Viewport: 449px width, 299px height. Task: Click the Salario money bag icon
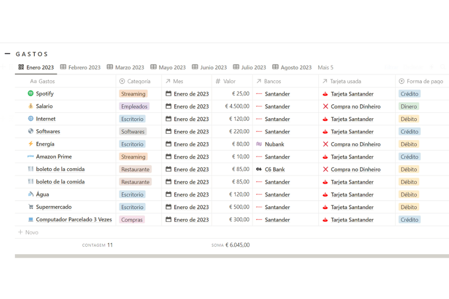point(30,106)
